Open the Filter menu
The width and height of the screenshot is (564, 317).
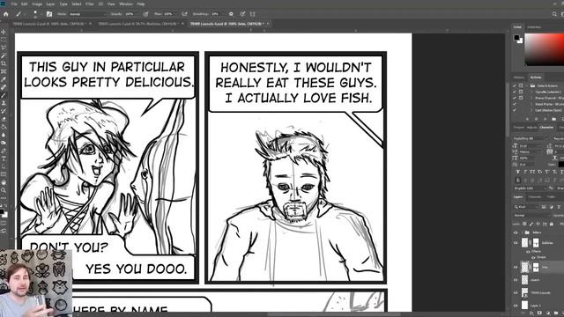click(x=89, y=4)
